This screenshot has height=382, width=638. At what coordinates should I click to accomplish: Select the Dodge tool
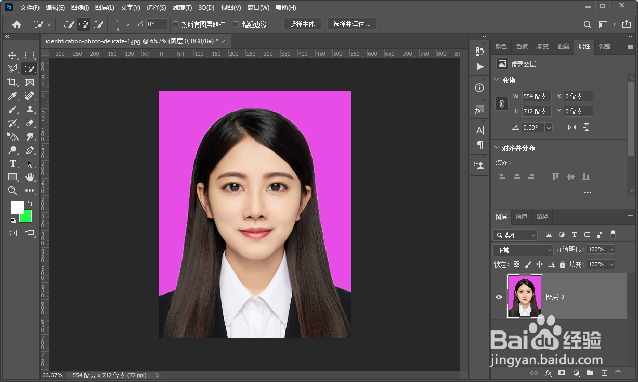coord(12,150)
